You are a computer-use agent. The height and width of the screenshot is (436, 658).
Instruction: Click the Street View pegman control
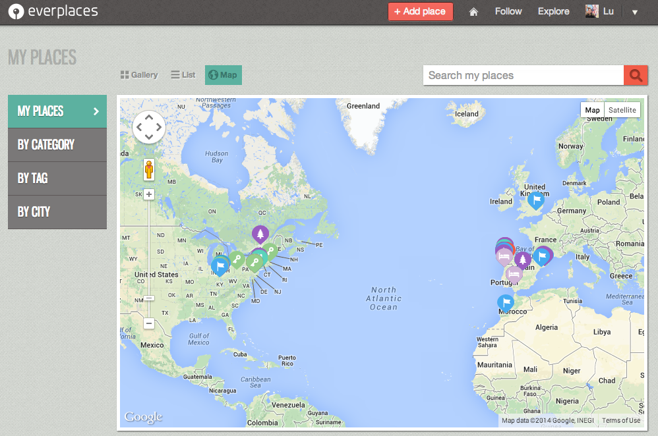point(149,169)
